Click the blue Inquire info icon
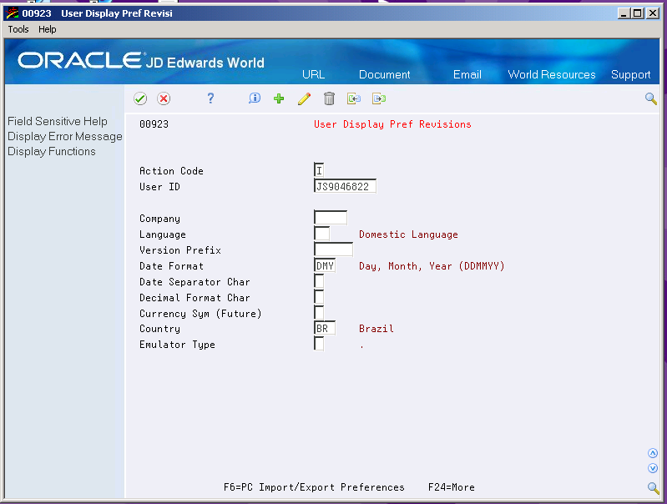 255,98
